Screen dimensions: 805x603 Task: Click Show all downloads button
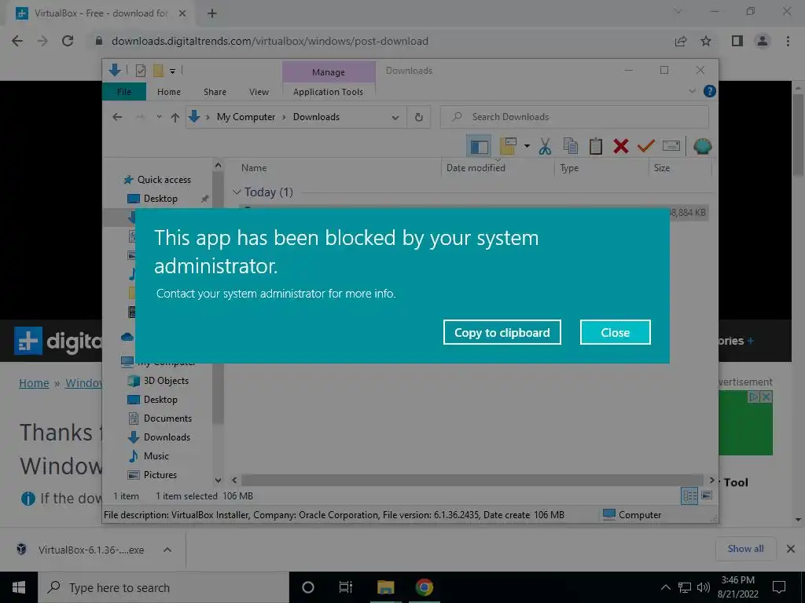(x=745, y=549)
